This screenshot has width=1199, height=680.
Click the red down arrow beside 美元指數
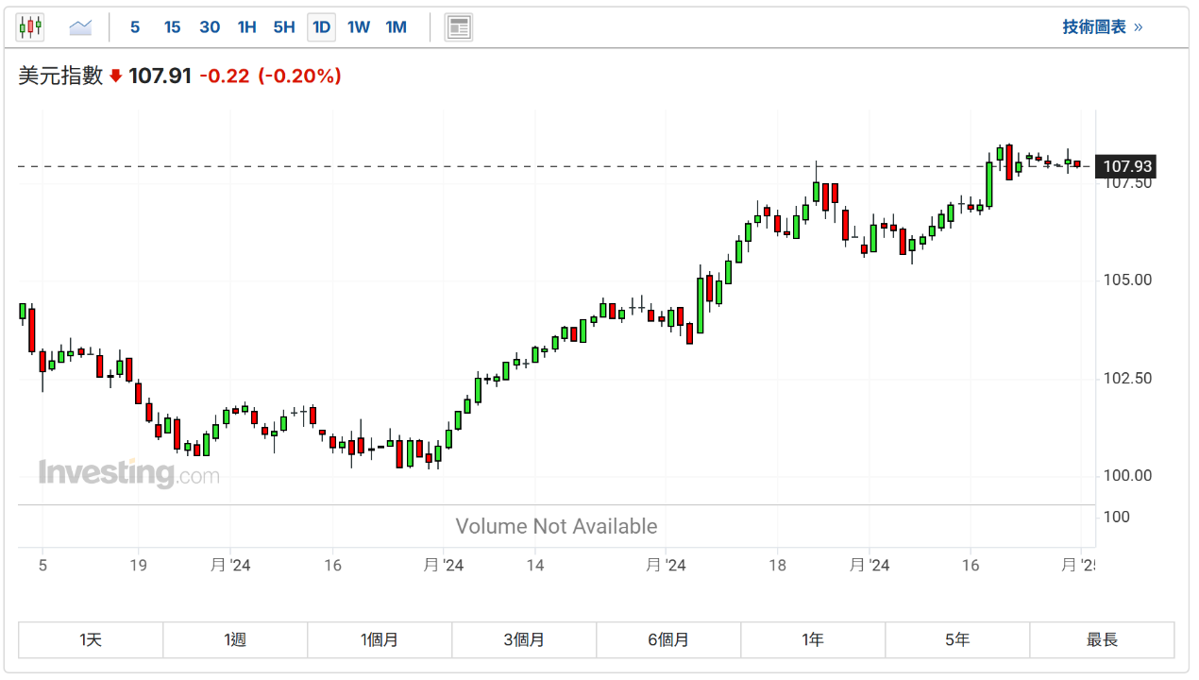pyautogui.click(x=116, y=76)
